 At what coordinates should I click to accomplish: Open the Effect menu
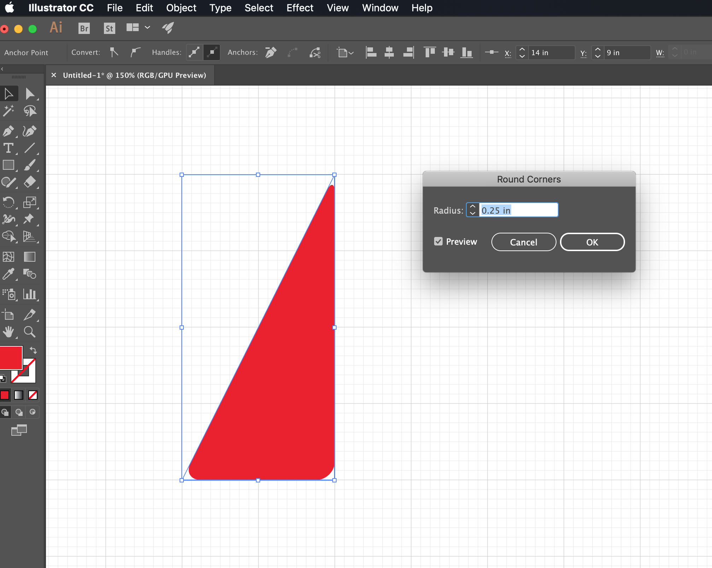click(x=299, y=7)
